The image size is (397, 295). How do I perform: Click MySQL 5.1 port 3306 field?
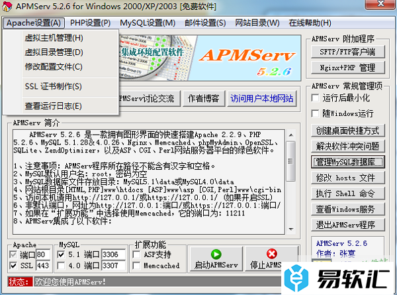[113, 255]
